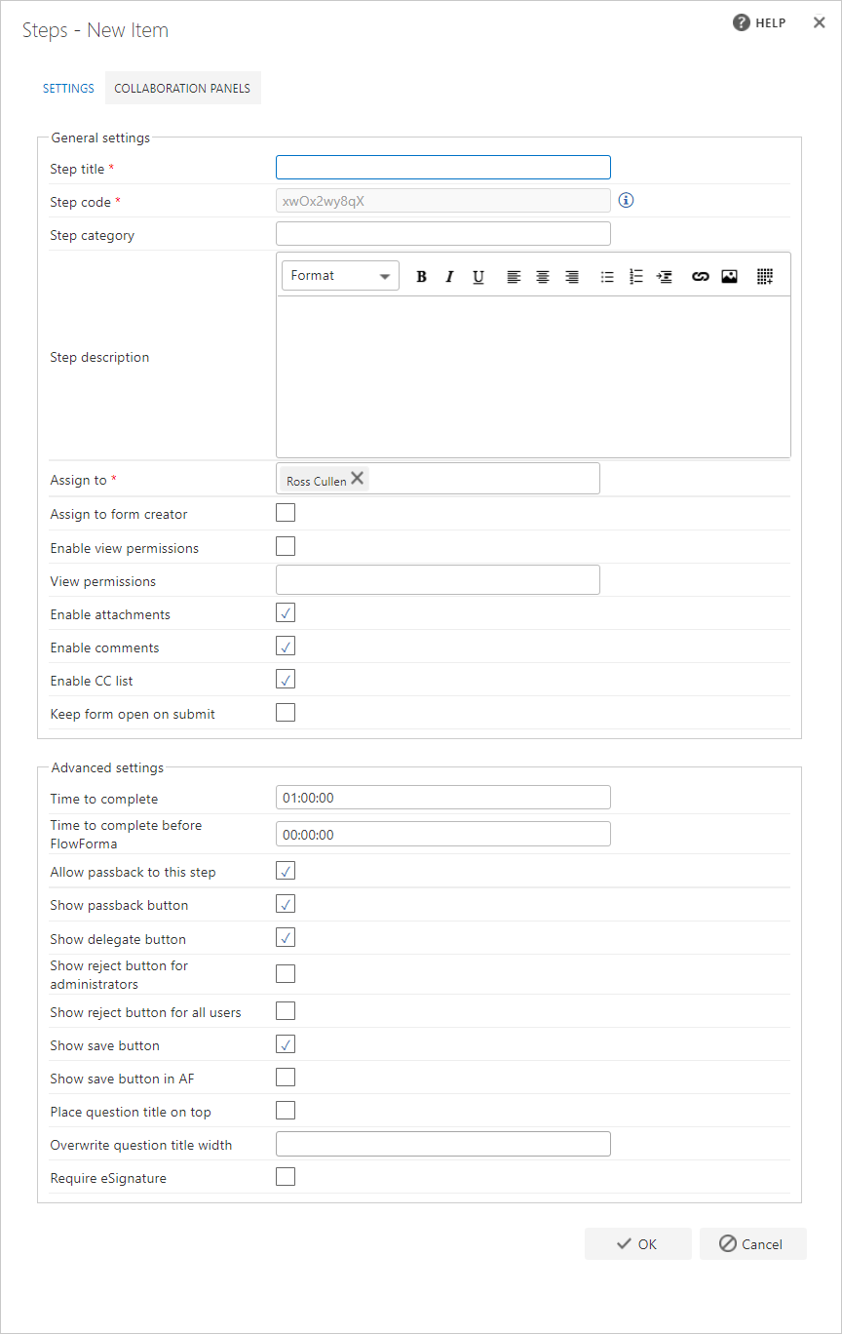Focus Overwrite question title width field
Image resolution: width=842 pixels, height=1334 pixels.
(443, 1144)
